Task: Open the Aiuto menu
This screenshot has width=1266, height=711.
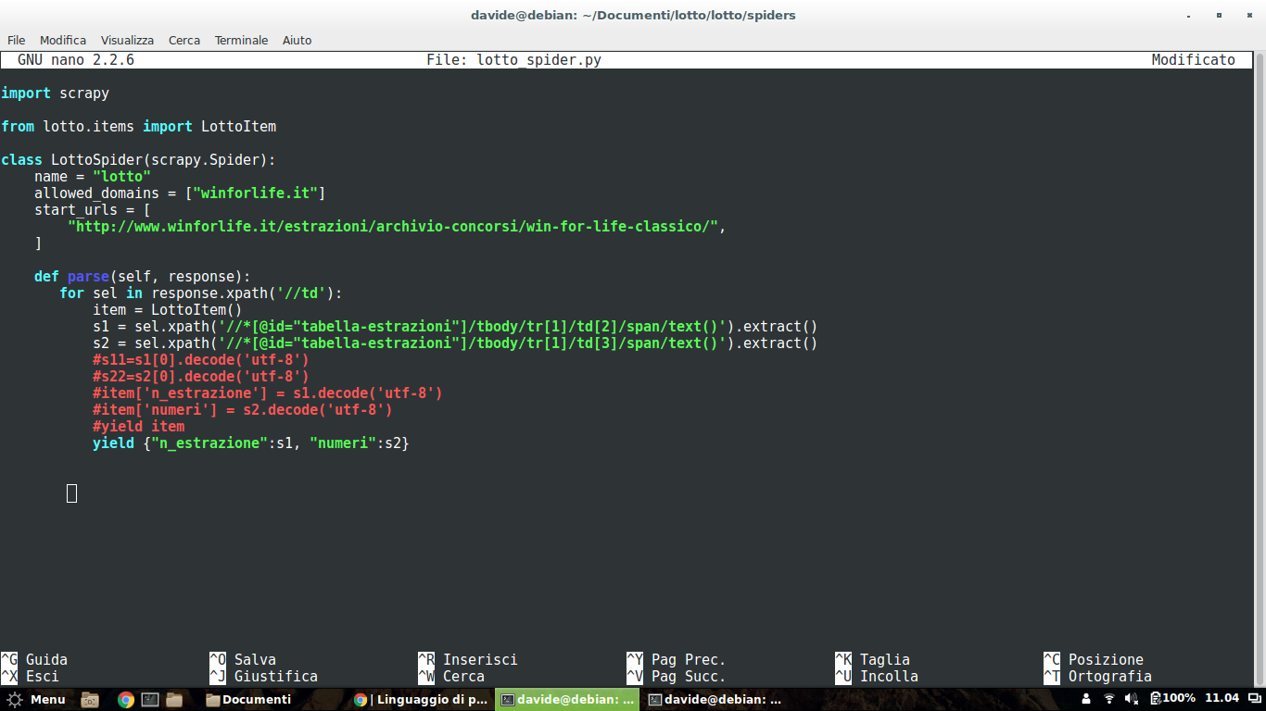Action: [x=297, y=40]
